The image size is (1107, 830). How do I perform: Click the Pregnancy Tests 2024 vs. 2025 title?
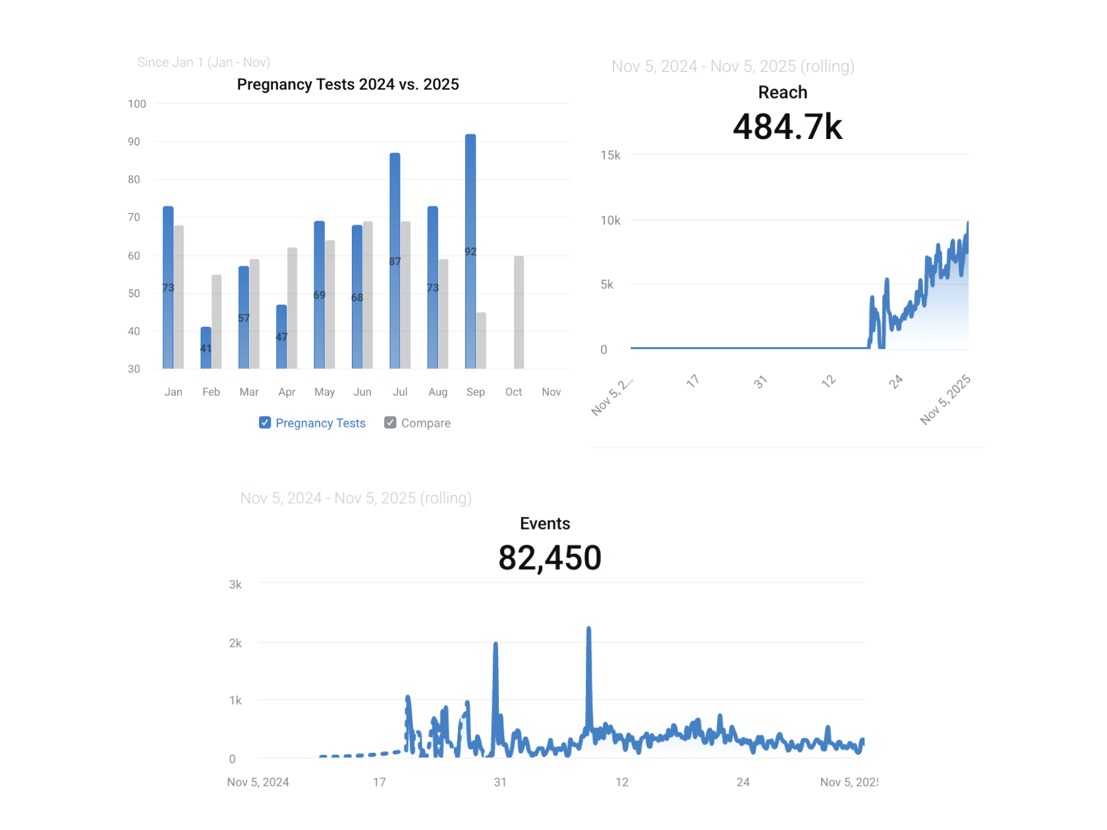348,84
